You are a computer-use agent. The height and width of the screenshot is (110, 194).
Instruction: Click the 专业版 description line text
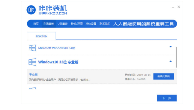coord(59,79)
